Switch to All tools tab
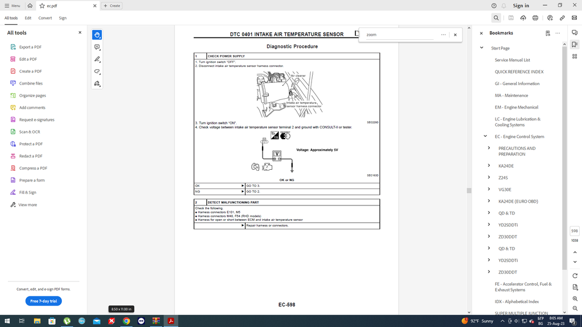 pos(11,18)
